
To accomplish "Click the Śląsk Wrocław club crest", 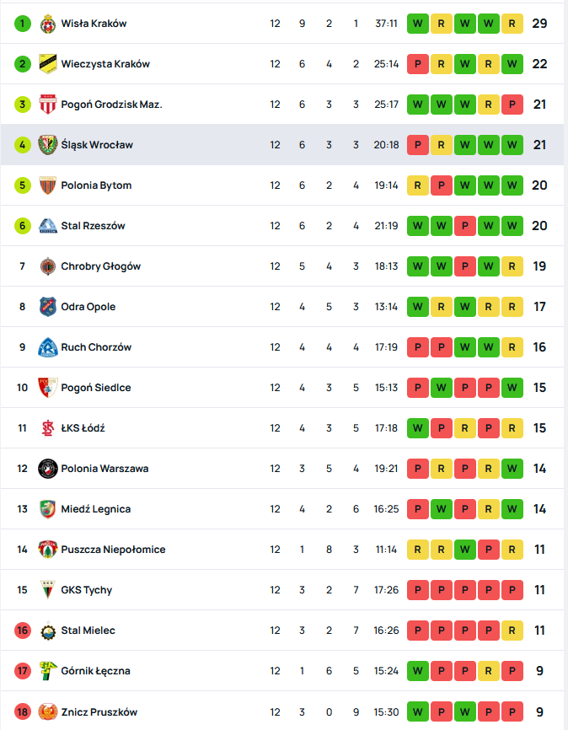I will coord(48,145).
